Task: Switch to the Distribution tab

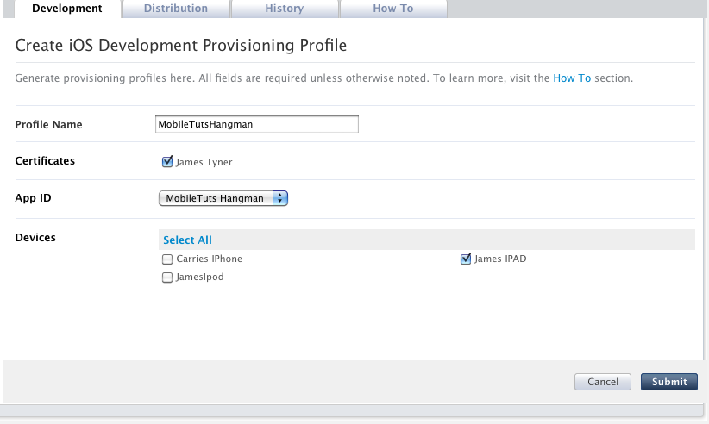Action: (175, 9)
